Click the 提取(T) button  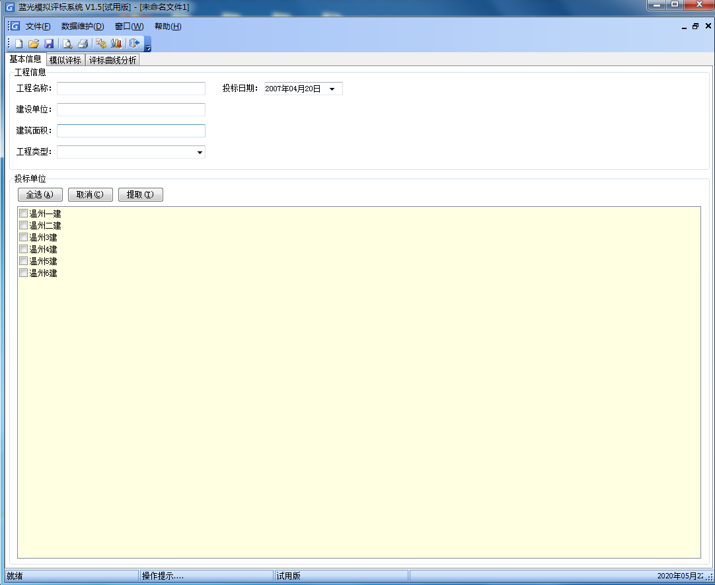(141, 195)
